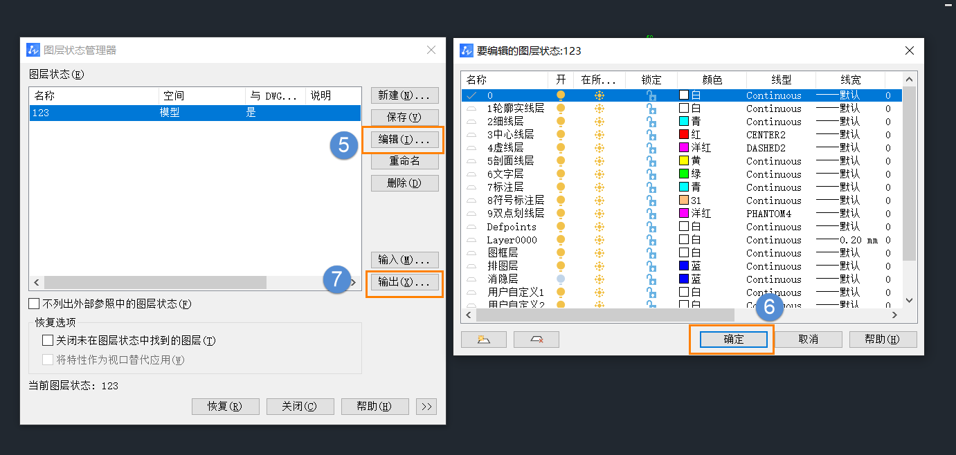Click the freeze sun icon for layer Layer0000
This screenshot has width=956, height=455.
[599, 240]
